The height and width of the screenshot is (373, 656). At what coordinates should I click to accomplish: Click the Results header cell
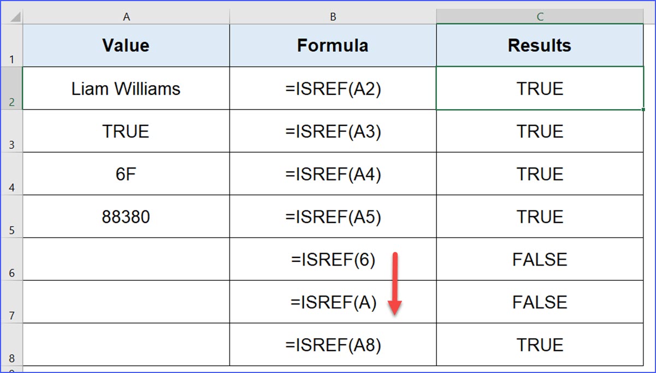[539, 45]
